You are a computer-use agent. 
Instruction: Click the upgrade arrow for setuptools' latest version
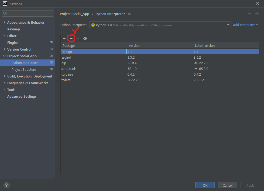(196, 69)
